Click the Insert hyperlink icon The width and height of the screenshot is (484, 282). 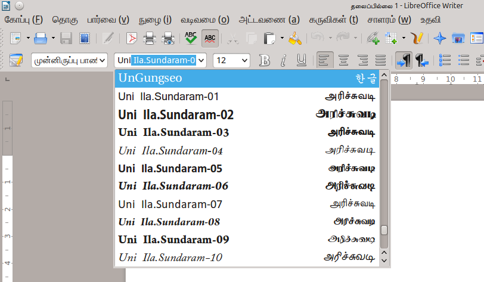click(373, 38)
